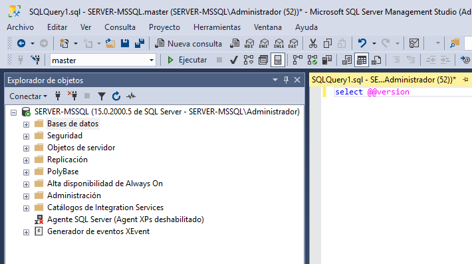Open the Object Explorer window position dropdown
Screen dimensions: 472x264
click(275, 80)
